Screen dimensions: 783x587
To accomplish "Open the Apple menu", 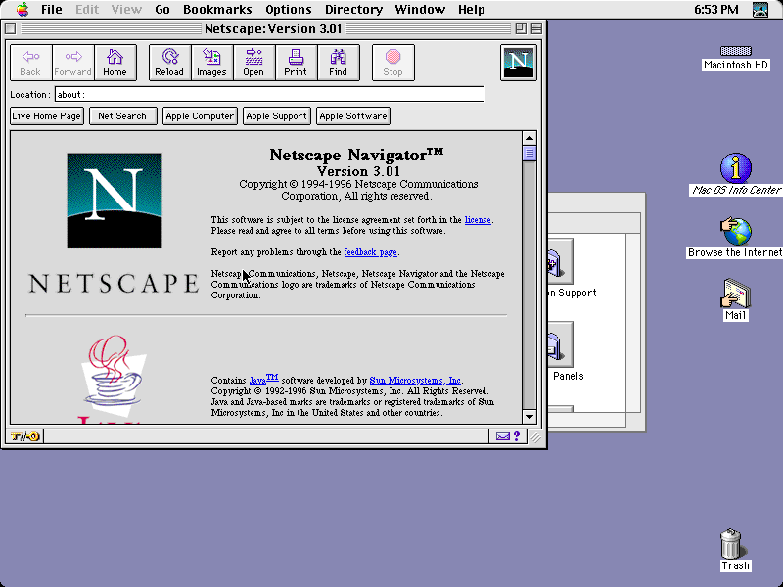I will click(x=23, y=9).
